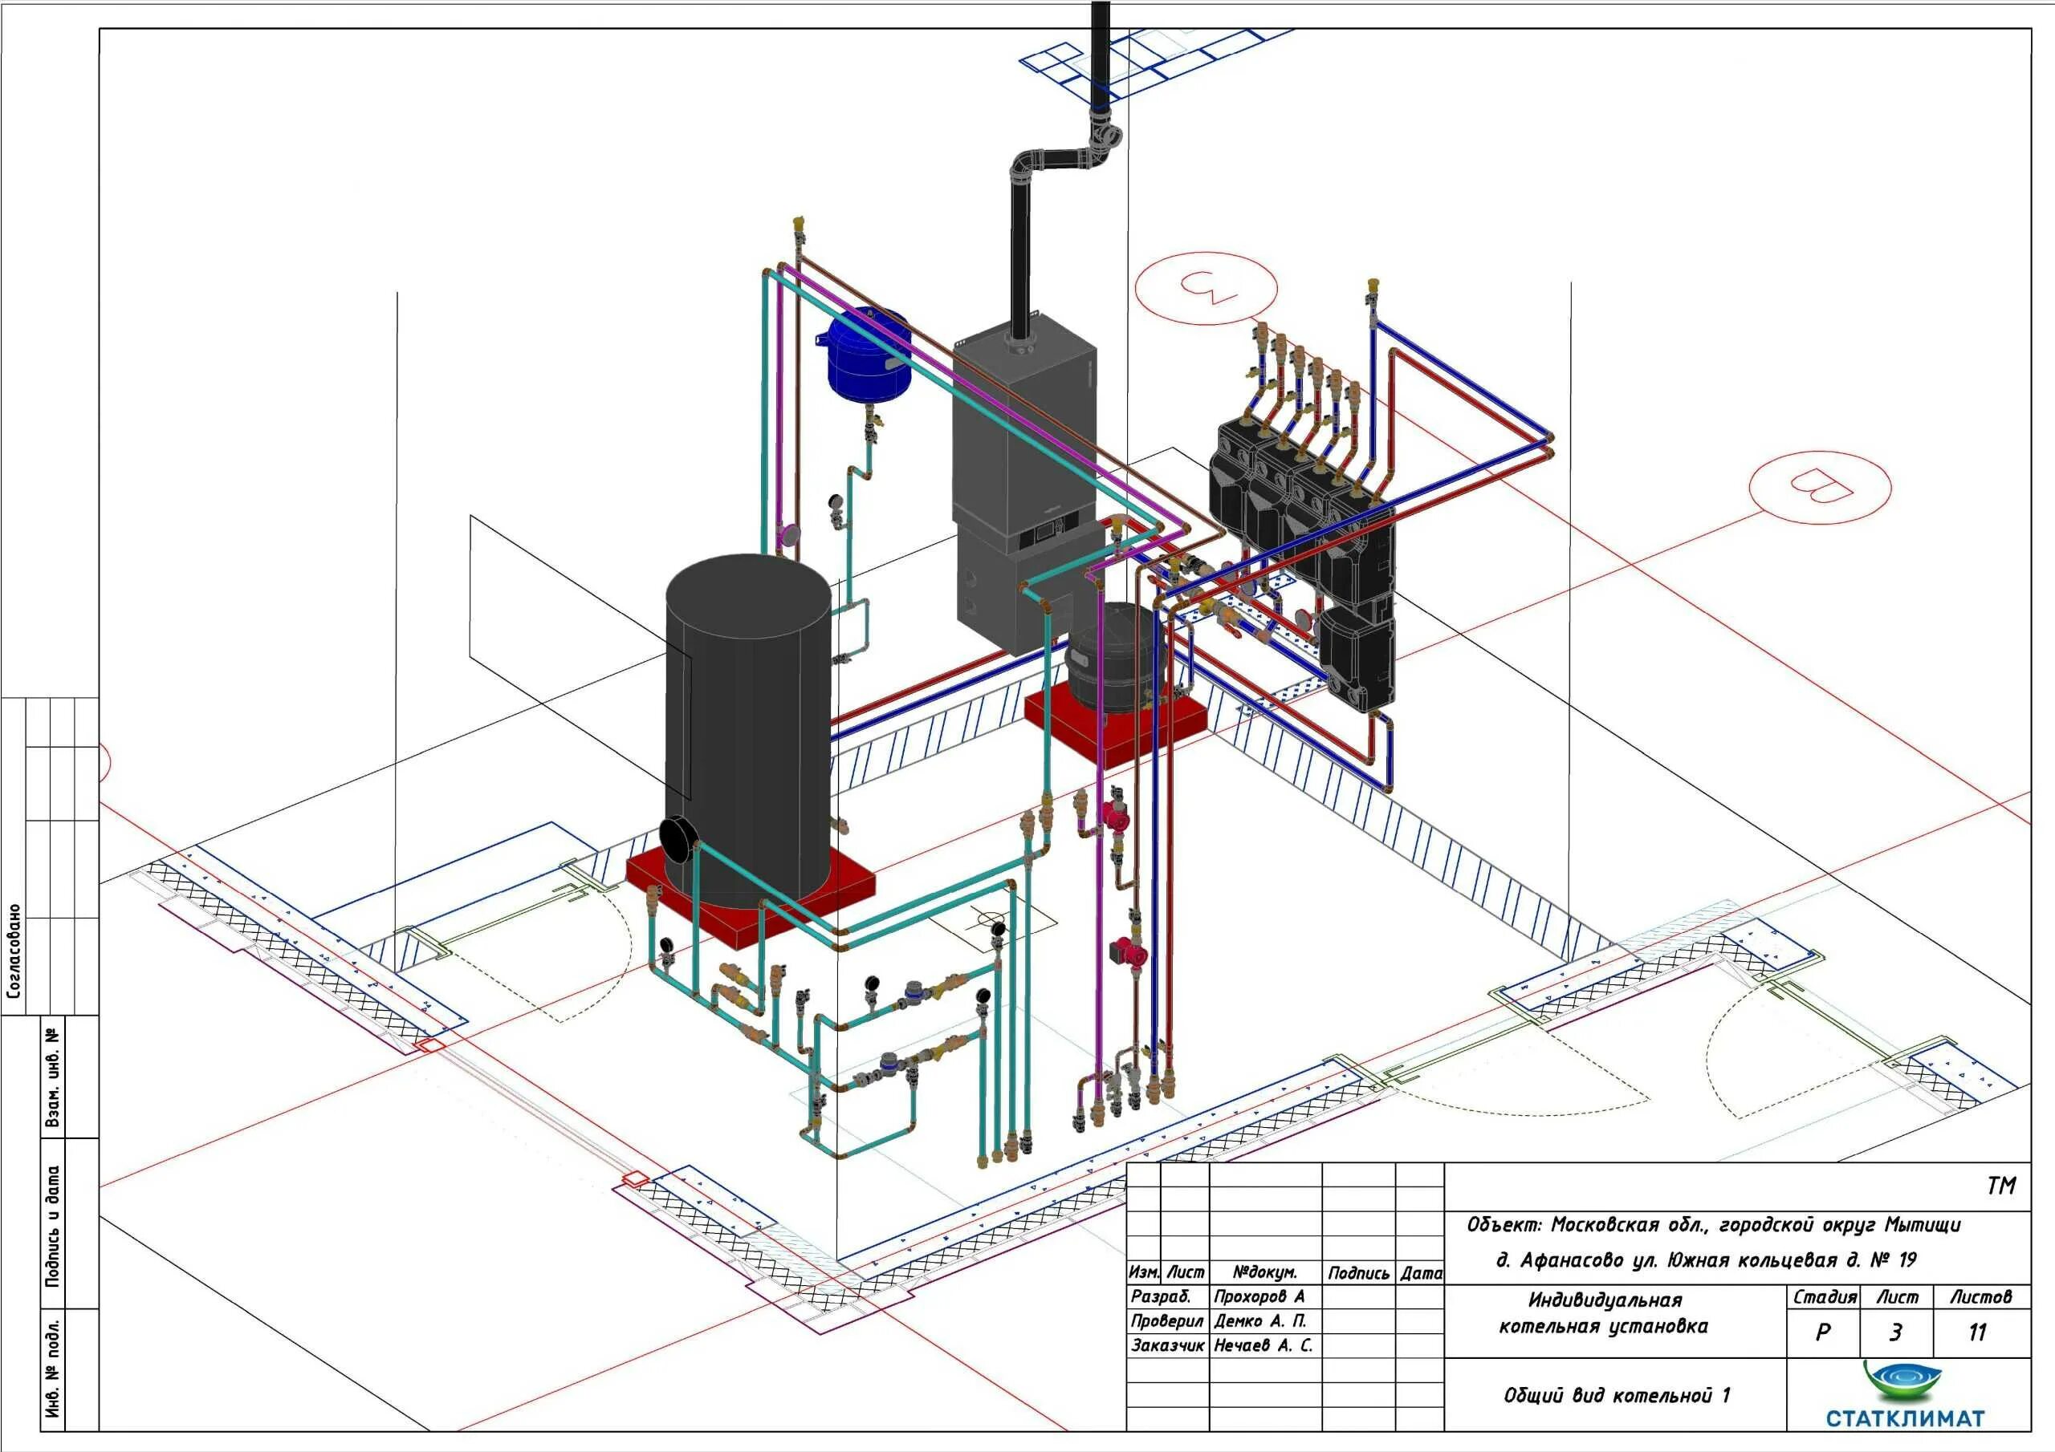The height and width of the screenshot is (1452, 2055).
Task: Select the black chimney flue pipe
Action: click(1020, 250)
